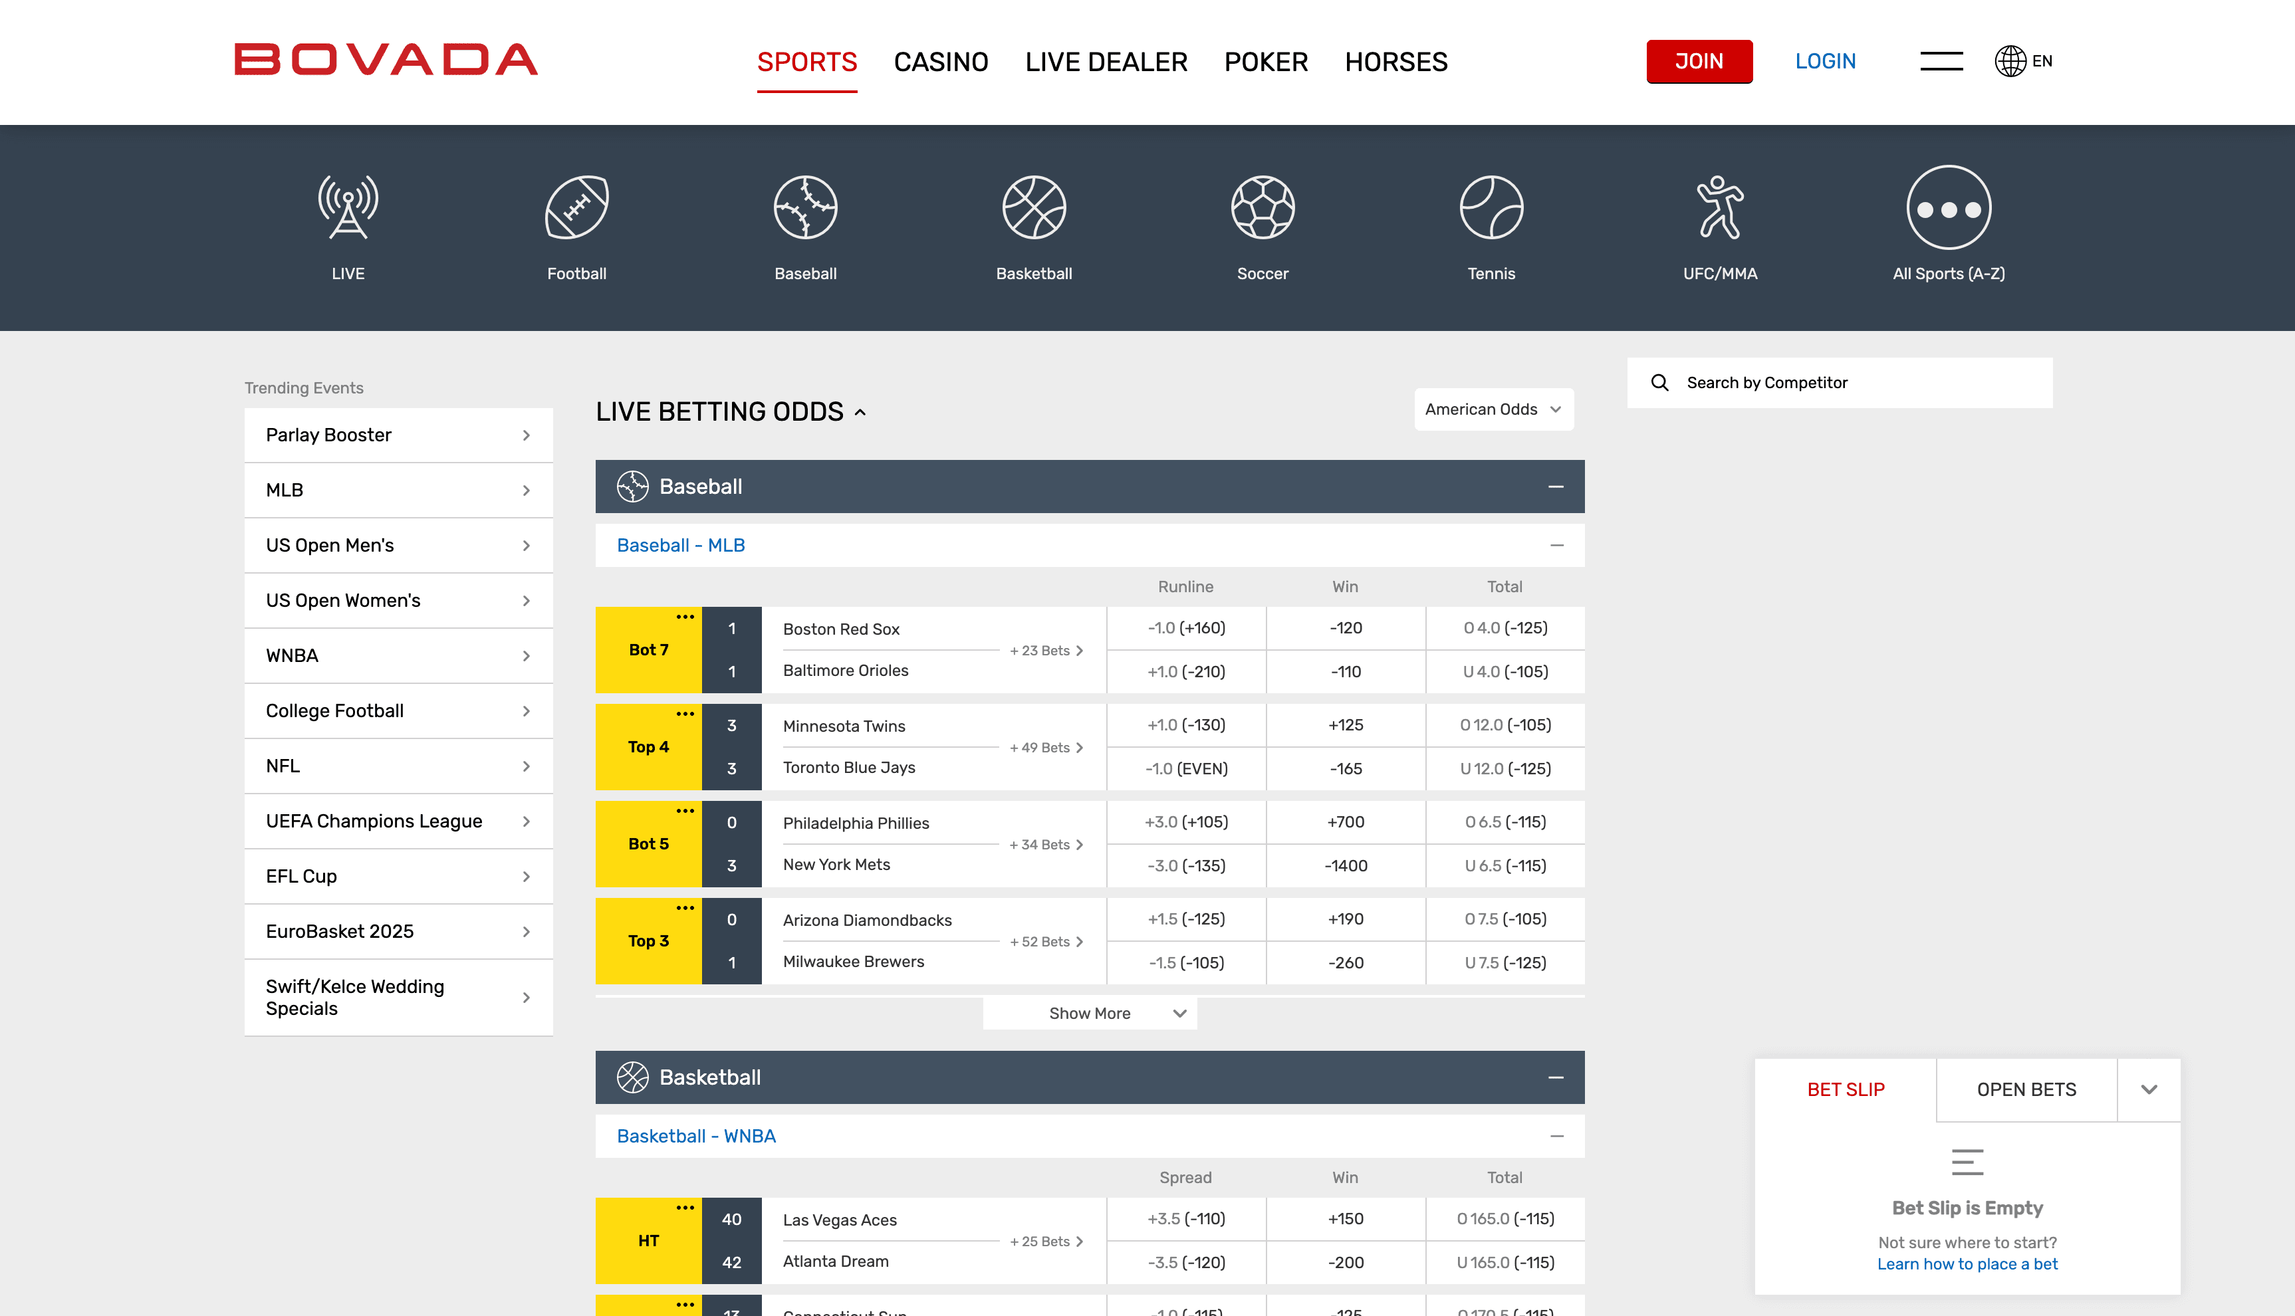Collapse the Baseball - MLB section
The height and width of the screenshot is (1316, 2295).
click(x=1556, y=545)
